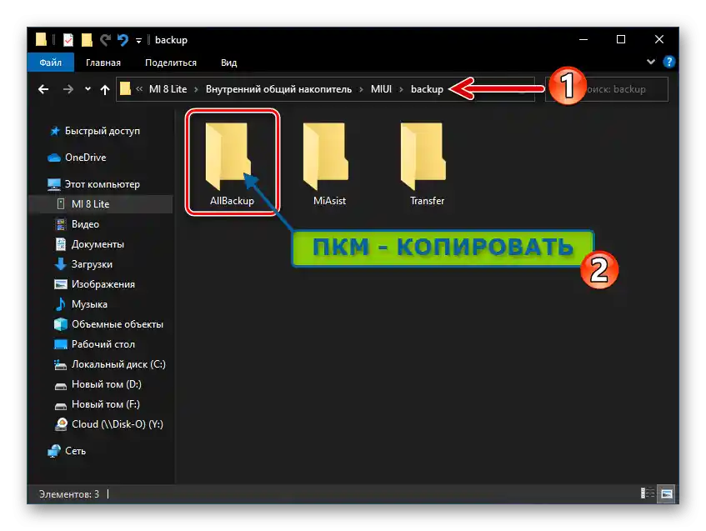Open Новый том (D:) drive
Screen dimensions: 706x531
click(x=98, y=384)
